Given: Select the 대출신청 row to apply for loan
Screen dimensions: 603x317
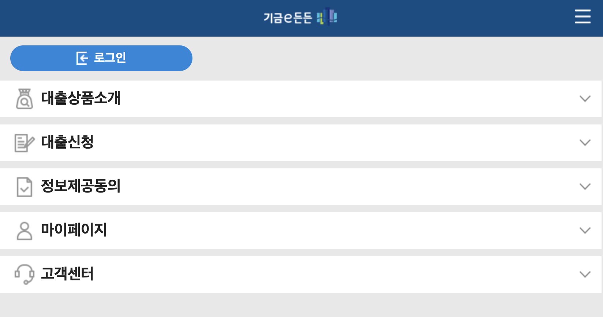Looking at the screenshot, I should [67, 143].
